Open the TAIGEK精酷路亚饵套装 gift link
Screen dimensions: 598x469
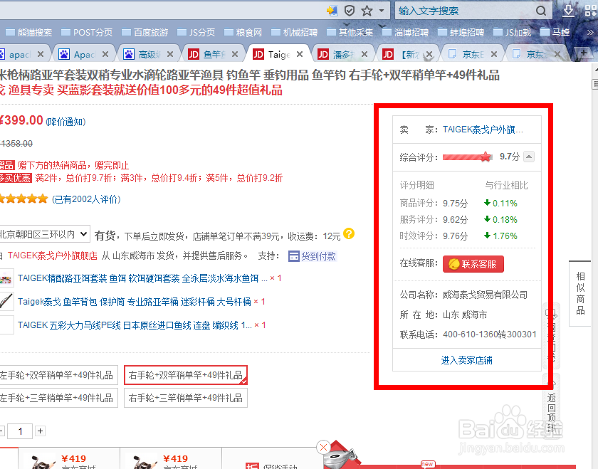pyautogui.click(x=142, y=278)
